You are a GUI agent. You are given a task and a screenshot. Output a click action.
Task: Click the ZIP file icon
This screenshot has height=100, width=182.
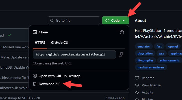click(x=35, y=84)
